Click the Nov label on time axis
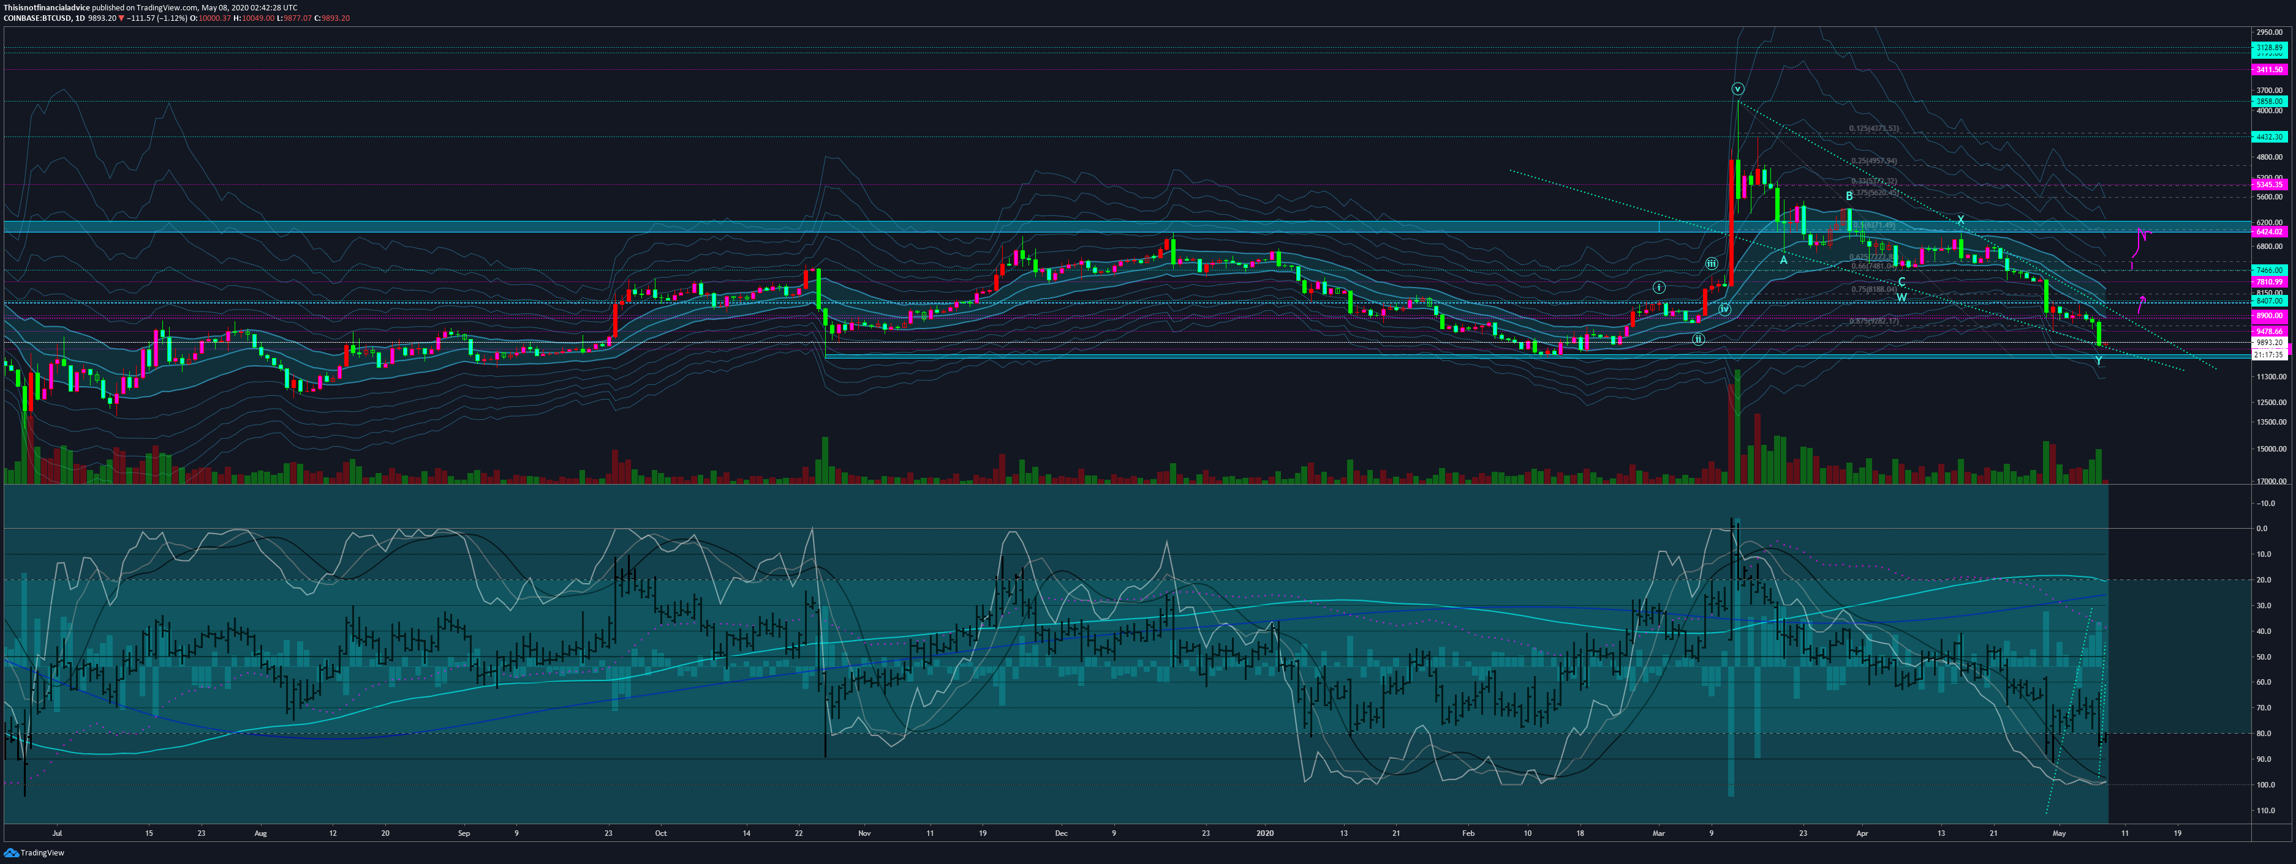Viewport: 2296px width, 864px height. (864, 834)
